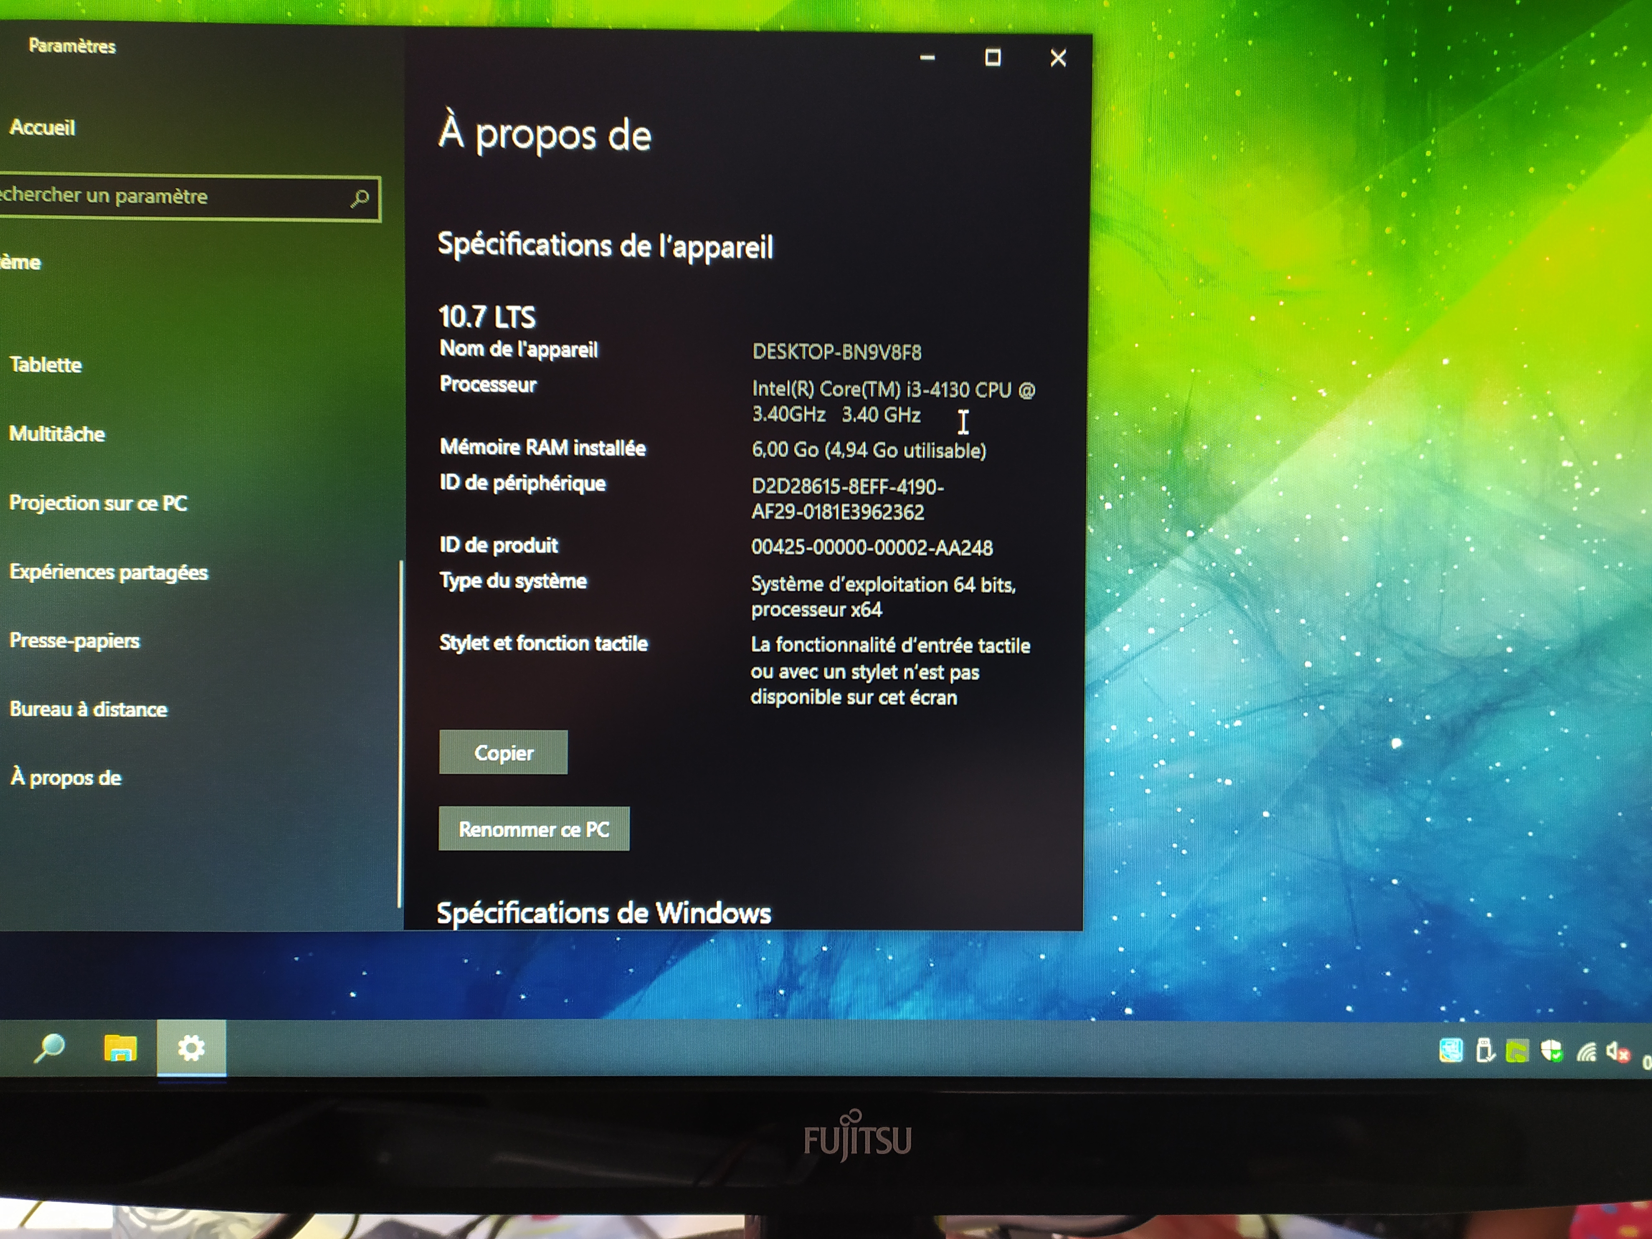Viewport: 1652px width, 1239px height.
Task: Select Tablette in the sidebar
Action: 45,364
